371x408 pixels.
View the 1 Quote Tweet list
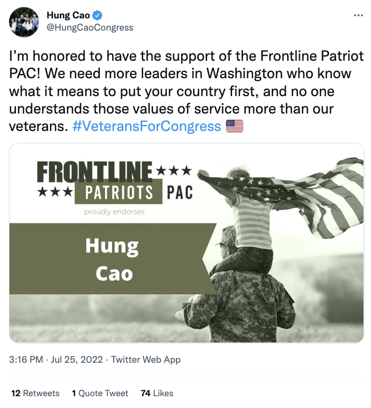coord(100,393)
